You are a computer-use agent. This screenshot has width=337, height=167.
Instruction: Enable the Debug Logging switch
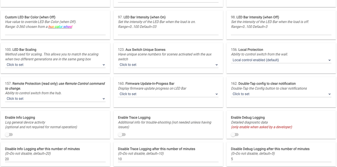coord(235,135)
